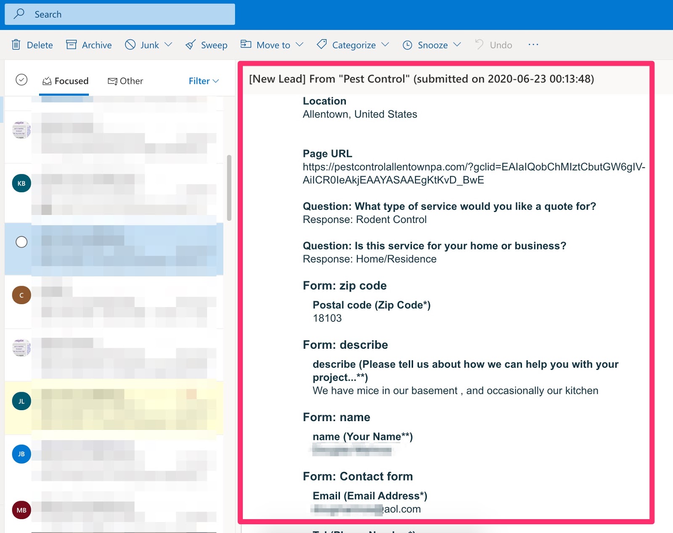The height and width of the screenshot is (533, 673).
Task: Open the more actions ellipsis menu
Action: click(533, 45)
